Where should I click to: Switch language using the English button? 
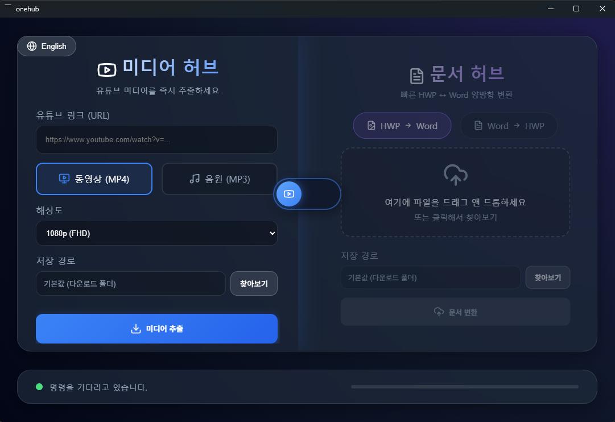47,46
